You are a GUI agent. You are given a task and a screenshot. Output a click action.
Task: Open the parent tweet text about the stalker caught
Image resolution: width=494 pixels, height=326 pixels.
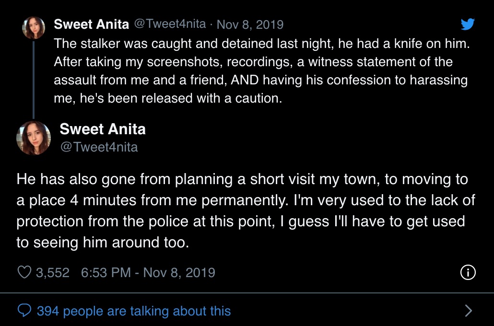click(261, 71)
